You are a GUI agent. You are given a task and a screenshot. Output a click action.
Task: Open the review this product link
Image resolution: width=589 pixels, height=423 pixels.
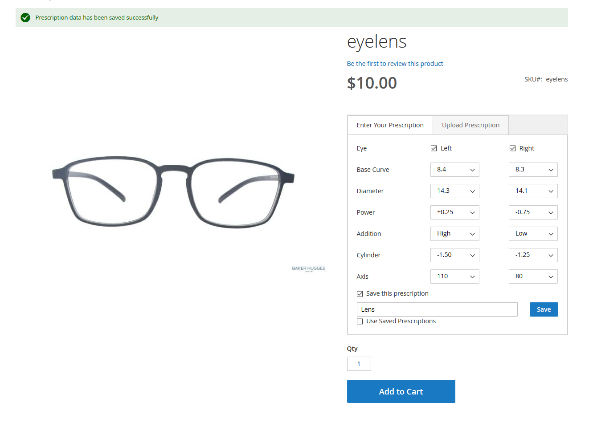pos(395,64)
